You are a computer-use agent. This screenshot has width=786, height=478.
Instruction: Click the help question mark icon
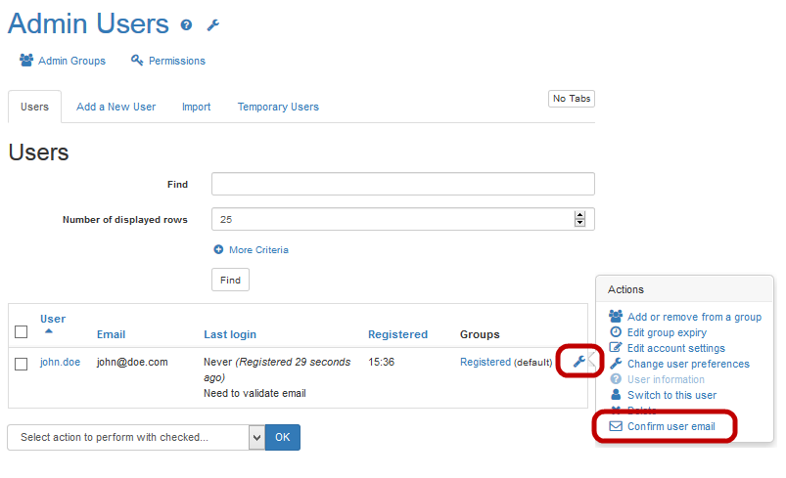click(187, 25)
